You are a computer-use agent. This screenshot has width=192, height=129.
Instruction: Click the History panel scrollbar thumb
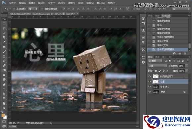(x=190, y=46)
